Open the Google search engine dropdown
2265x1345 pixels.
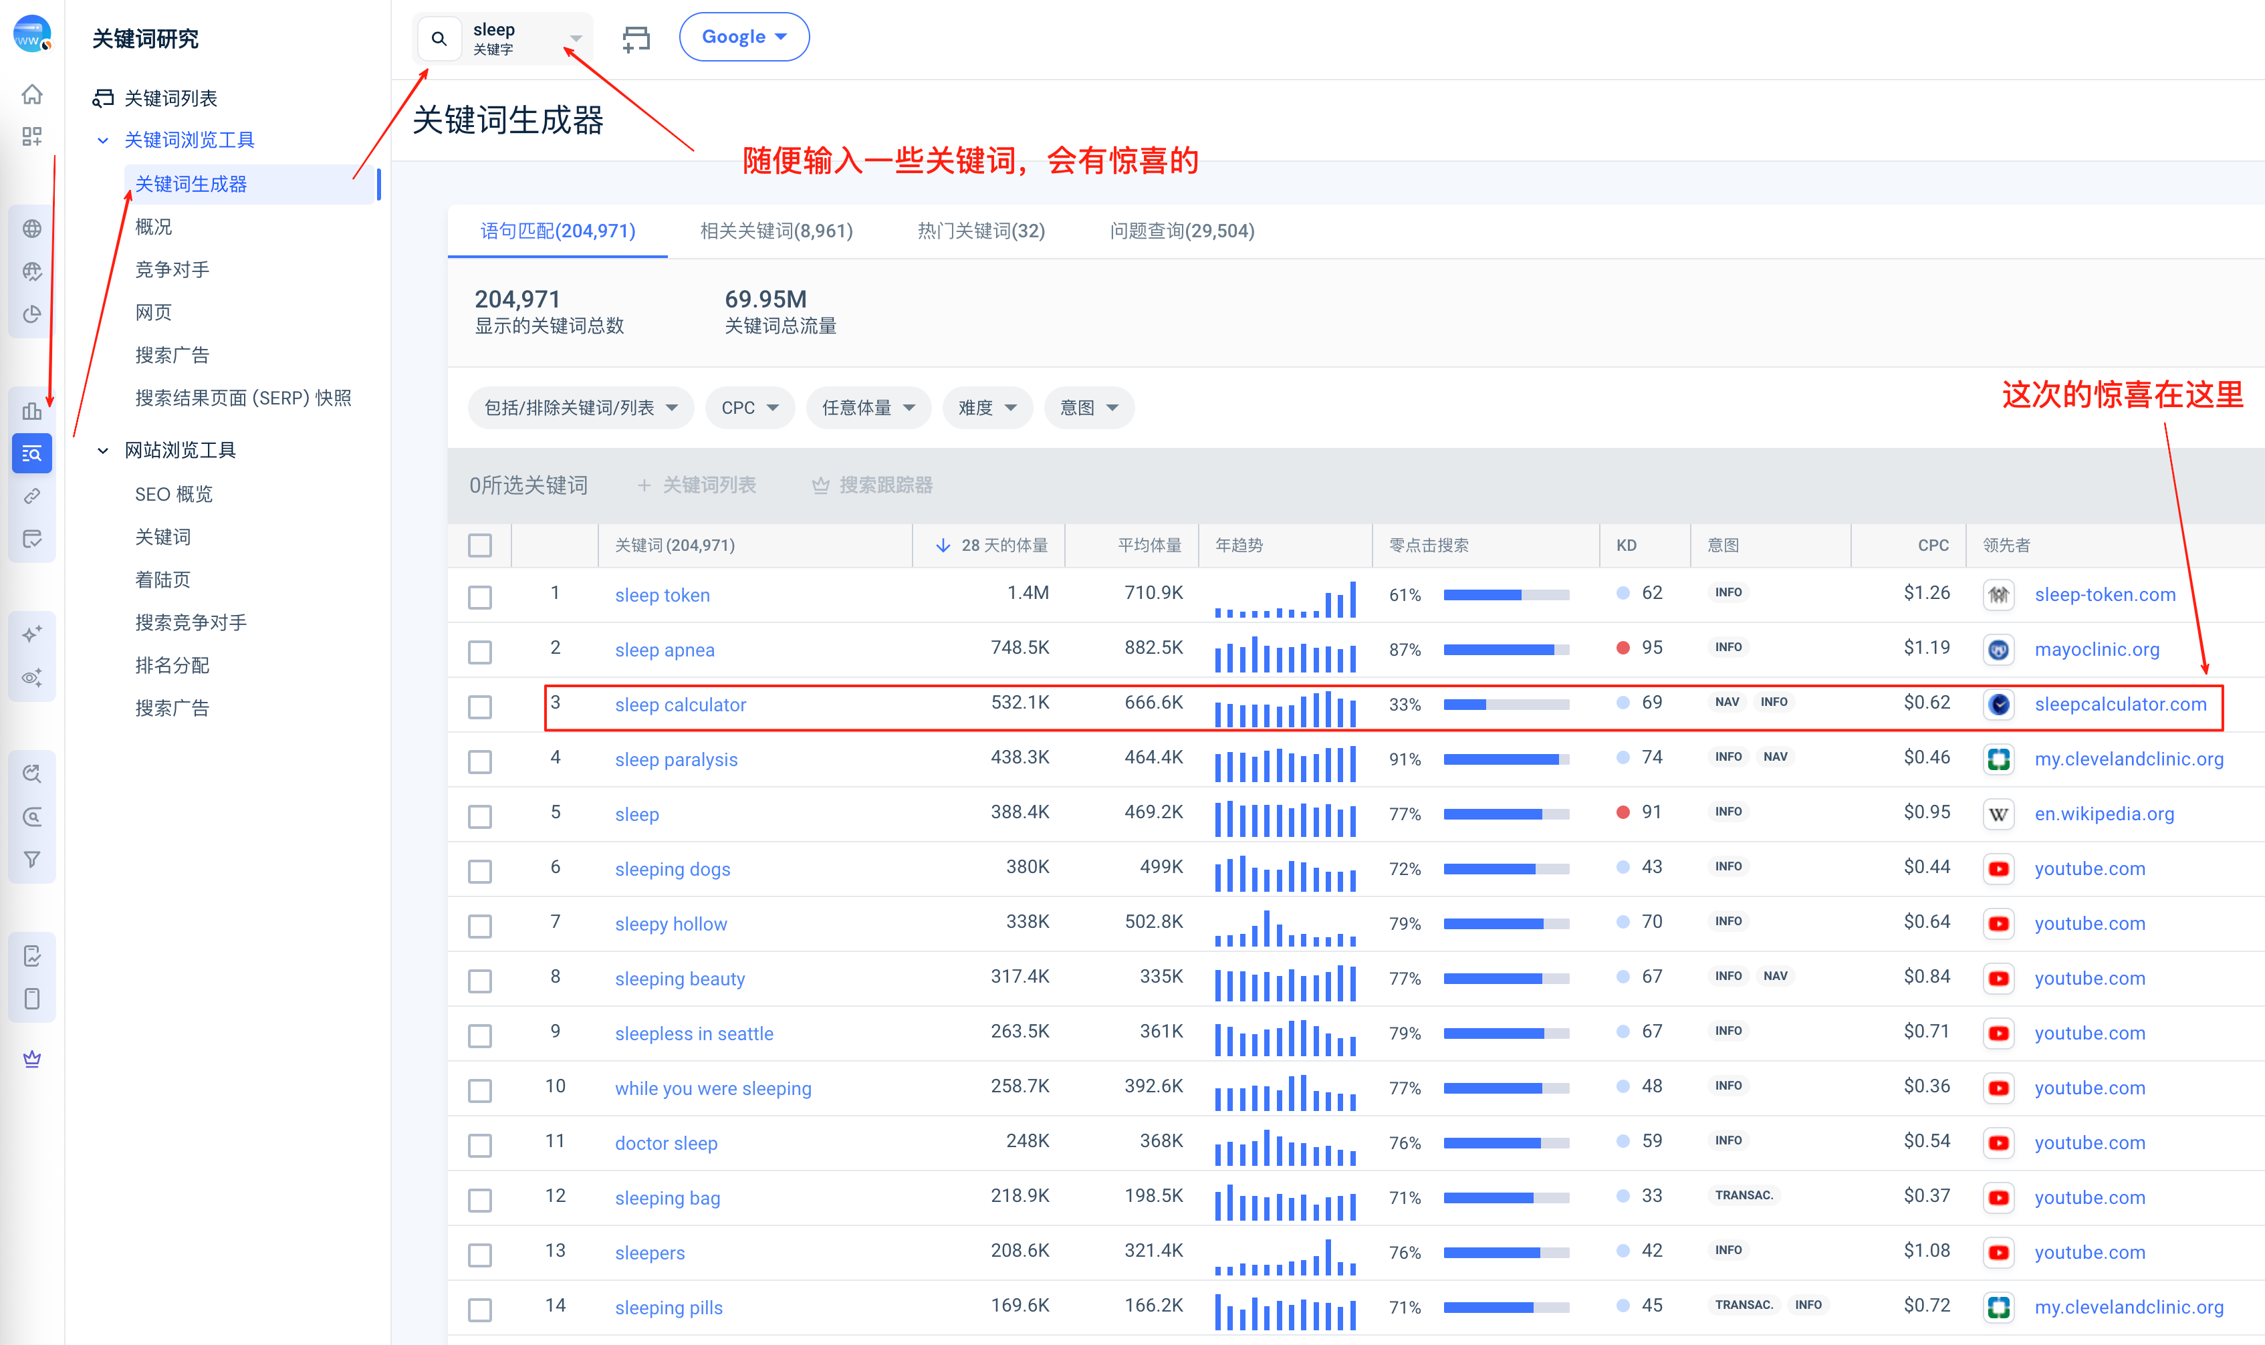744,37
